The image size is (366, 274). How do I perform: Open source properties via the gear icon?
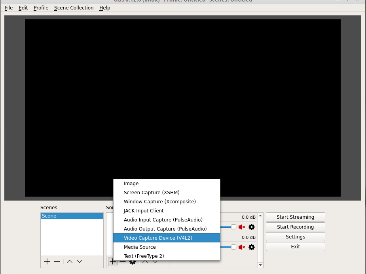point(133,261)
